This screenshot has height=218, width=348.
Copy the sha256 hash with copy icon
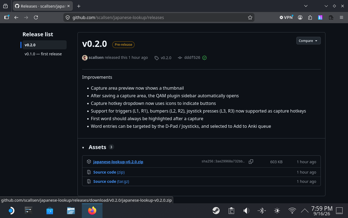(251, 162)
